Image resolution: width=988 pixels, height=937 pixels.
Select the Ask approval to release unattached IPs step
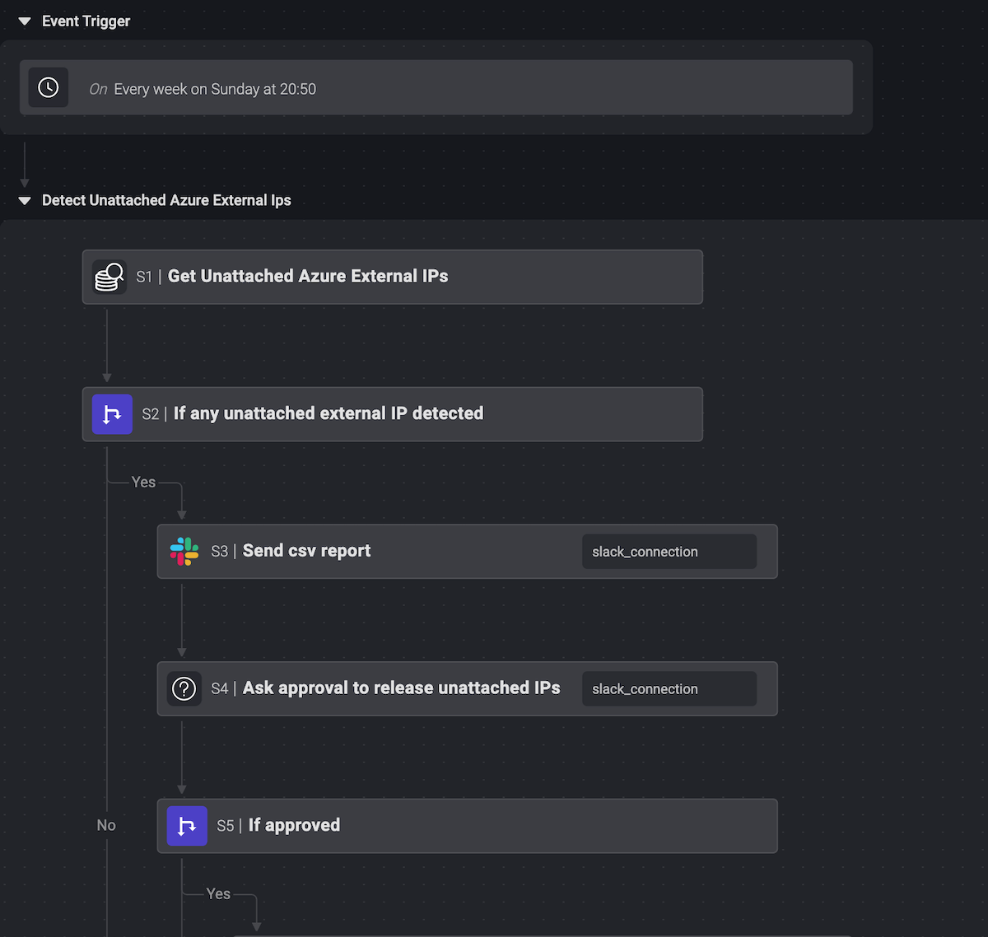pos(402,688)
